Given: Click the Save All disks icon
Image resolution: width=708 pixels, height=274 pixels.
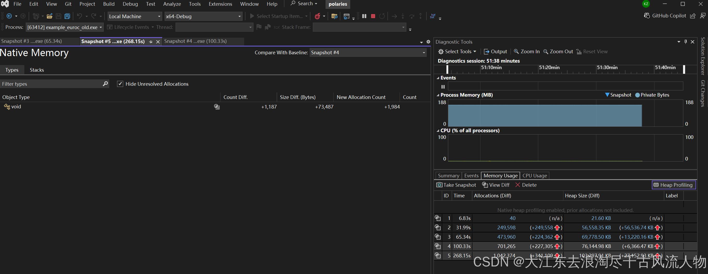Looking at the screenshot, I should (x=67, y=16).
